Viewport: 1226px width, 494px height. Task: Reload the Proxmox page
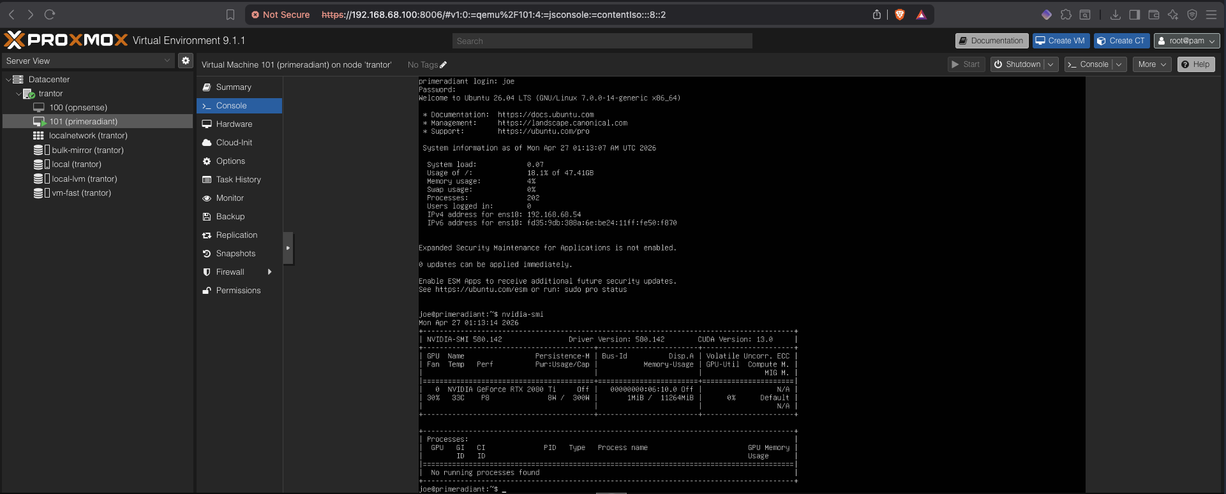click(50, 14)
